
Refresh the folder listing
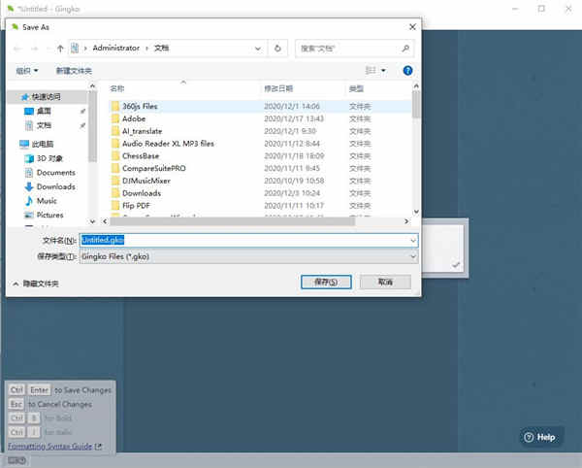click(x=277, y=49)
